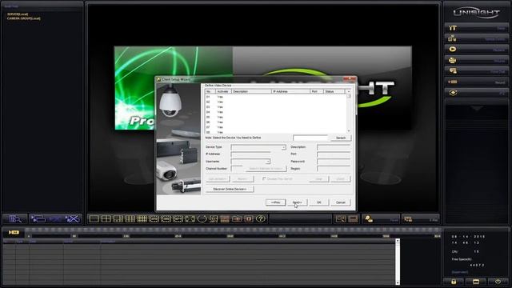This screenshot has width=512, height=288.
Task: Click the user login icon in bottom toolbar
Action: pos(369,218)
